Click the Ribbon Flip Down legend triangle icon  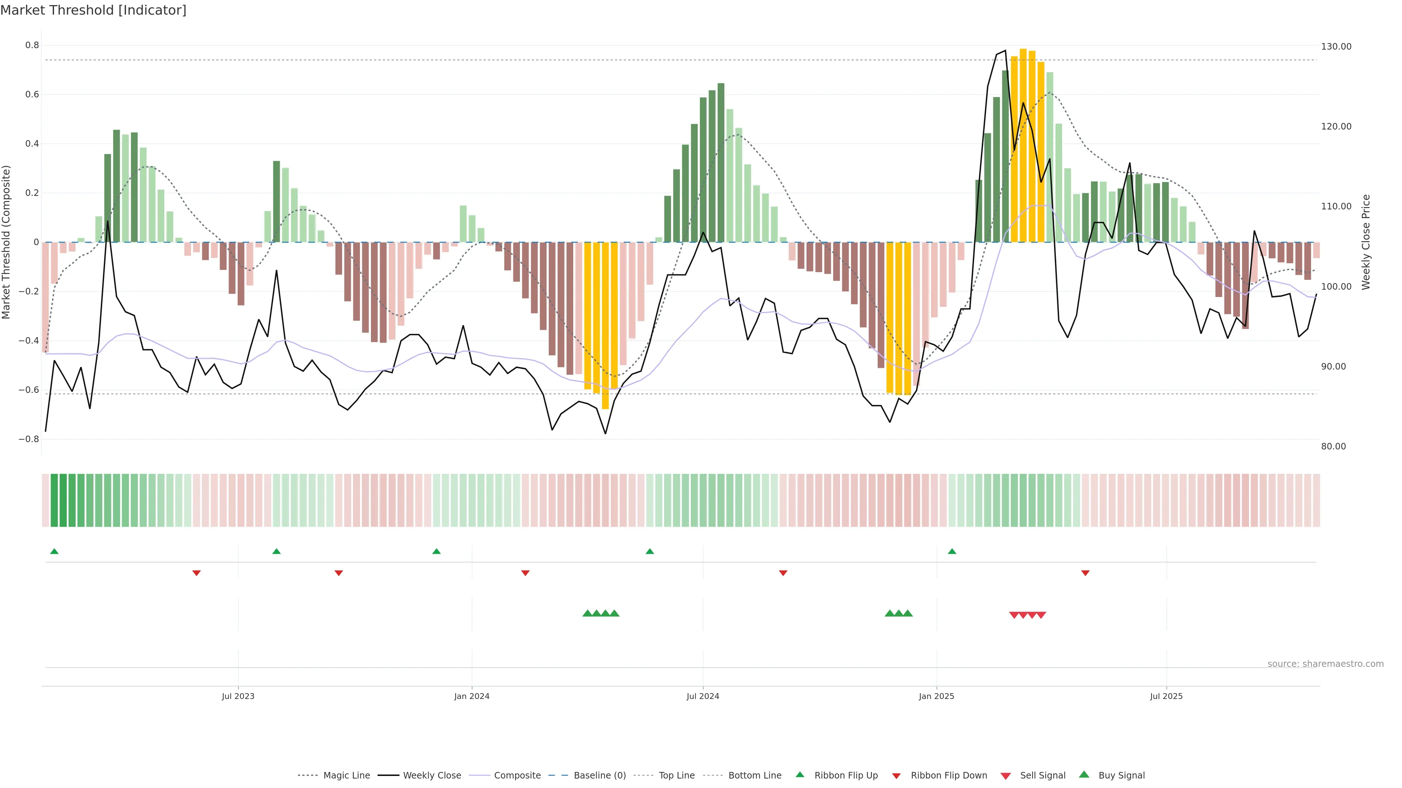[896, 776]
